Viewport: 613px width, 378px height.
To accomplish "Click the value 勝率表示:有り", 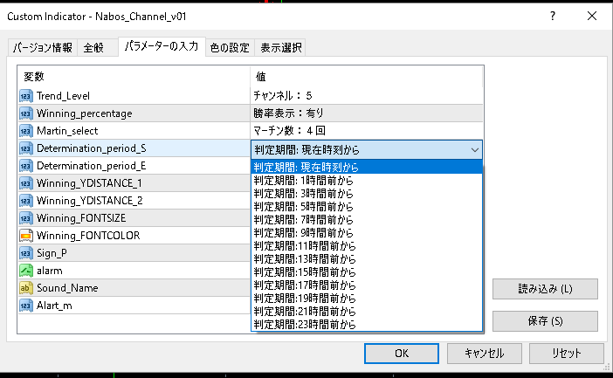I will pos(288,113).
